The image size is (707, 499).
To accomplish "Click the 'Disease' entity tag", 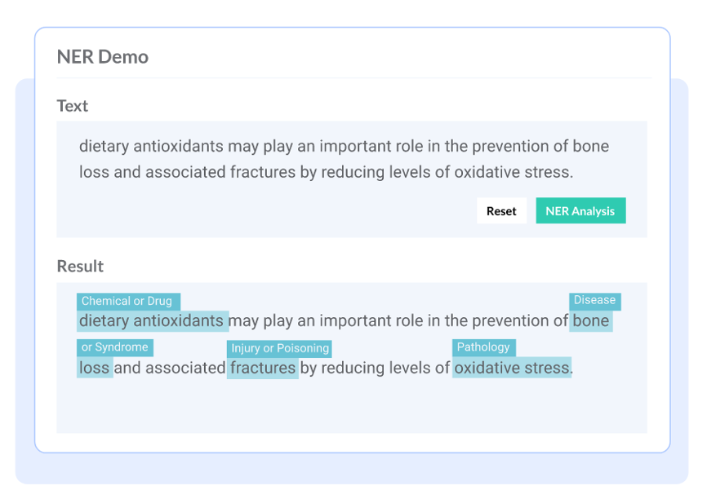I will tap(594, 301).
